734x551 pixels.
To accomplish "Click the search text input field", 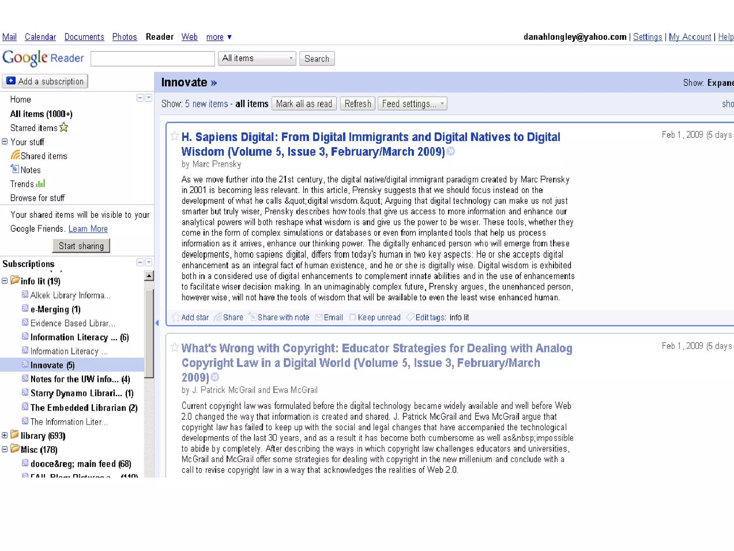I will pyautogui.click(x=153, y=58).
